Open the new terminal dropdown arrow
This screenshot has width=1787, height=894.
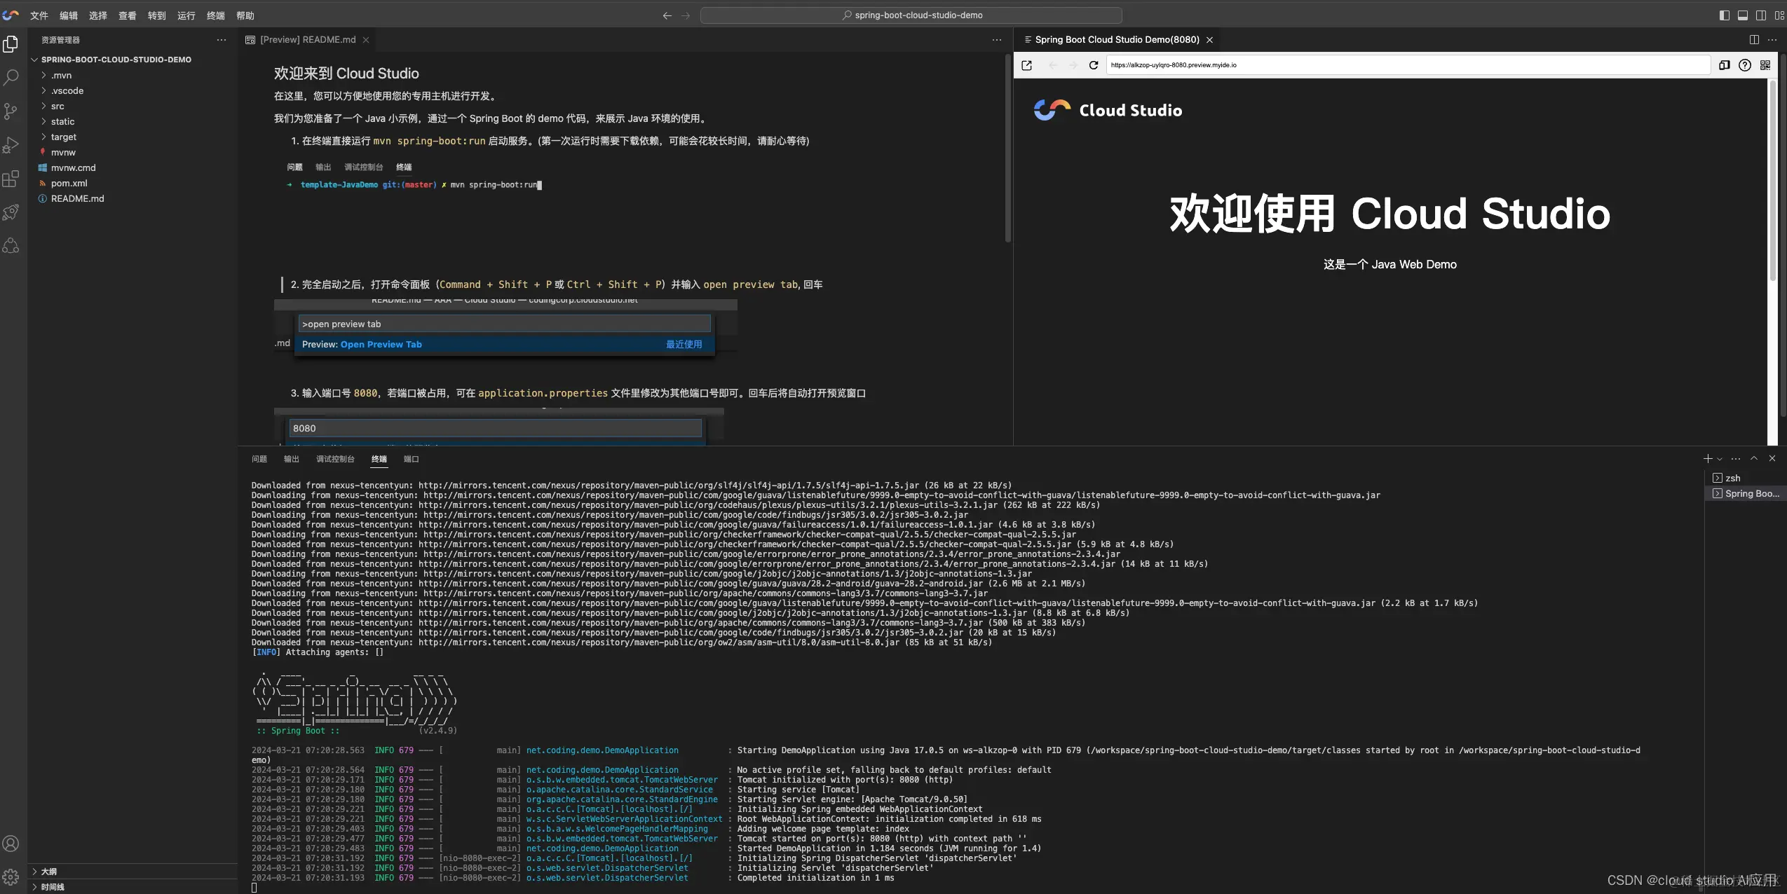(x=1720, y=460)
